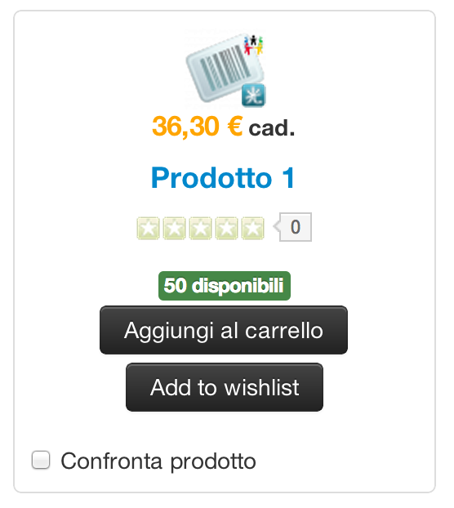Click the Confronta prodotto label text
The image size is (454, 508).
tap(158, 461)
